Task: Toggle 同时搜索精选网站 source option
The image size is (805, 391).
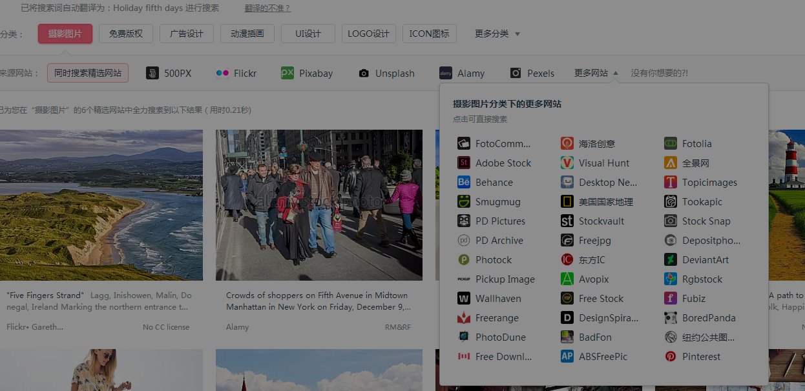Action: 88,73
